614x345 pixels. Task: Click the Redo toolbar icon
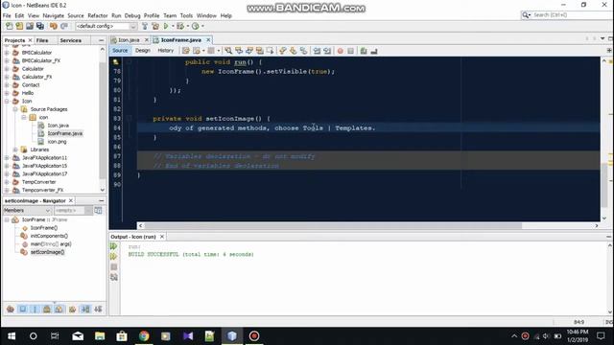[64, 26]
